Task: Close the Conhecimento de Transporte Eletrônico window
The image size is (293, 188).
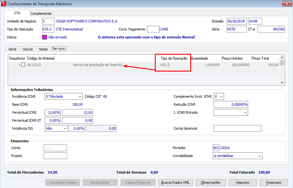Action: click(287, 3)
